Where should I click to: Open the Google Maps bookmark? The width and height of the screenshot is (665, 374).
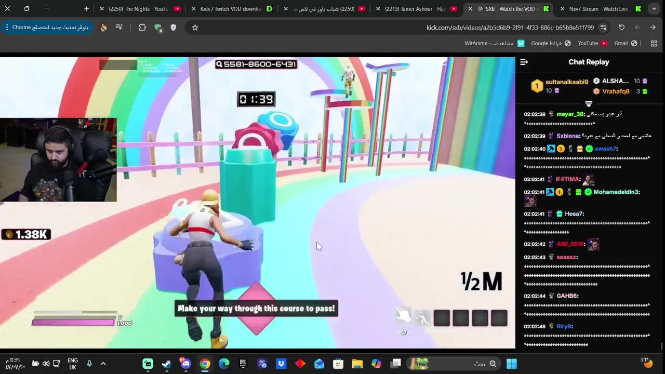[551, 44]
